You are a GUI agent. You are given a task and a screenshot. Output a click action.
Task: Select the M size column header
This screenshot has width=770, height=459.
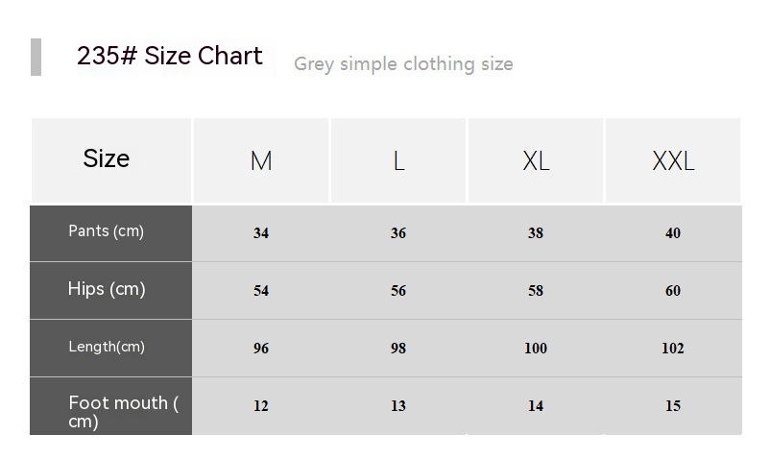(261, 161)
